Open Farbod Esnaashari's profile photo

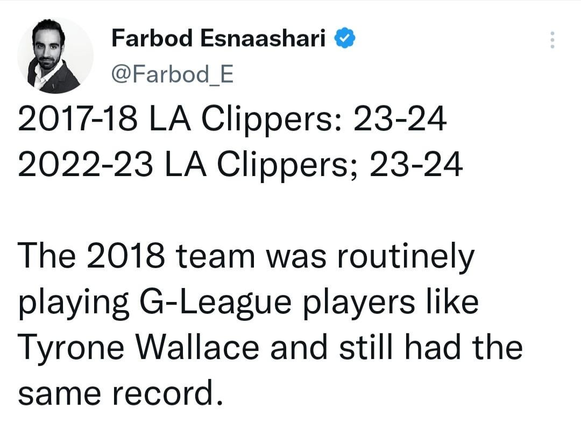(x=55, y=55)
